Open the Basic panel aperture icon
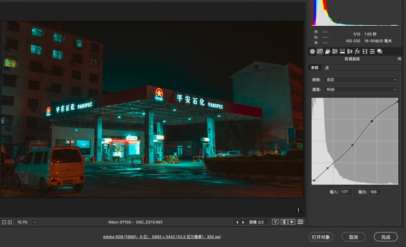The height and width of the screenshot is (247, 406). (312, 51)
